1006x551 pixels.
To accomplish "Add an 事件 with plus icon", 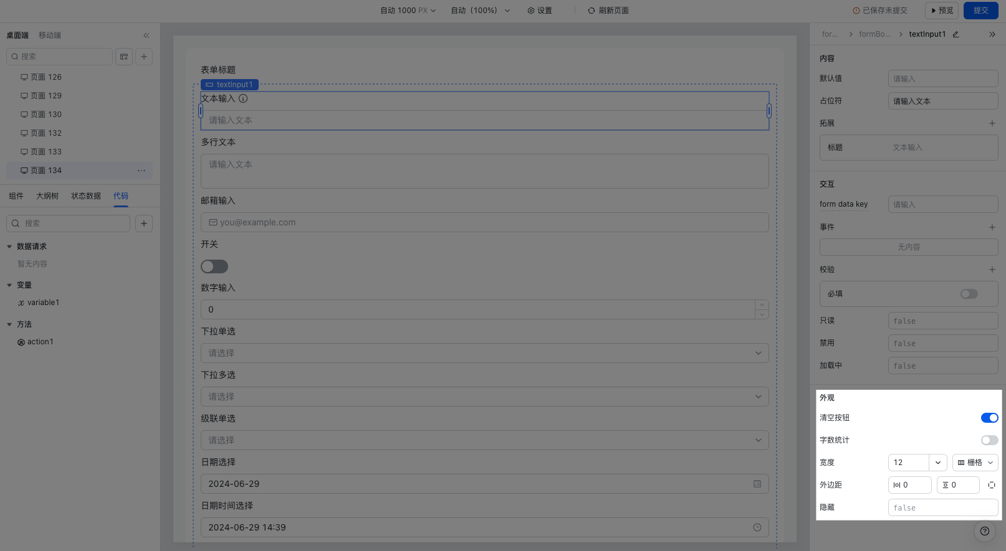I will [x=992, y=227].
